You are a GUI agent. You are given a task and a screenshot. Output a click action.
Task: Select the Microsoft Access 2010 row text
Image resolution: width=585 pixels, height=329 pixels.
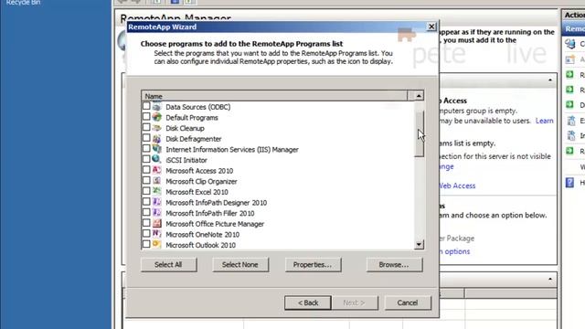199,171
